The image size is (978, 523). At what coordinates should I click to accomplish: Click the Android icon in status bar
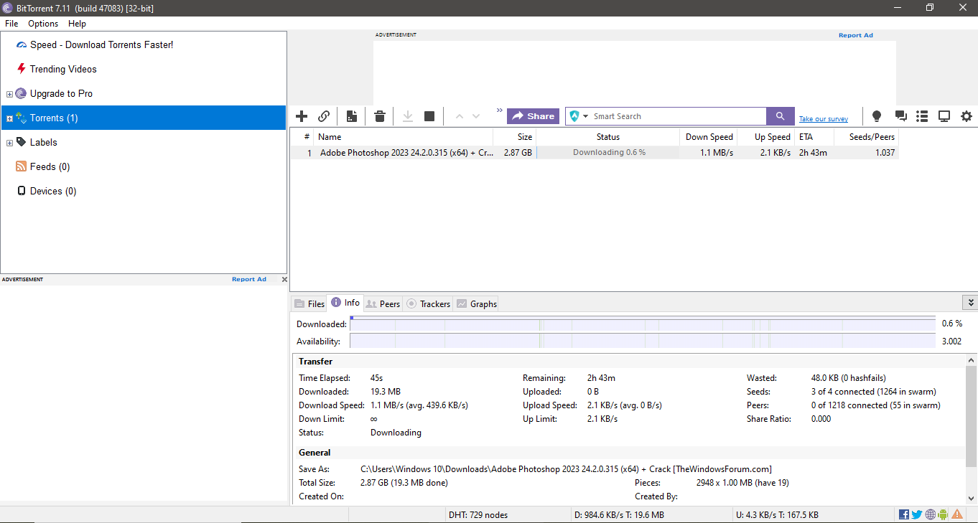(943, 514)
